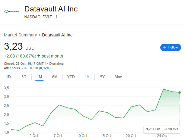Viewport: 185px width, 140px height.
Task: Click the Datavault AI Inc heading
Action: click(x=51, y=9)
